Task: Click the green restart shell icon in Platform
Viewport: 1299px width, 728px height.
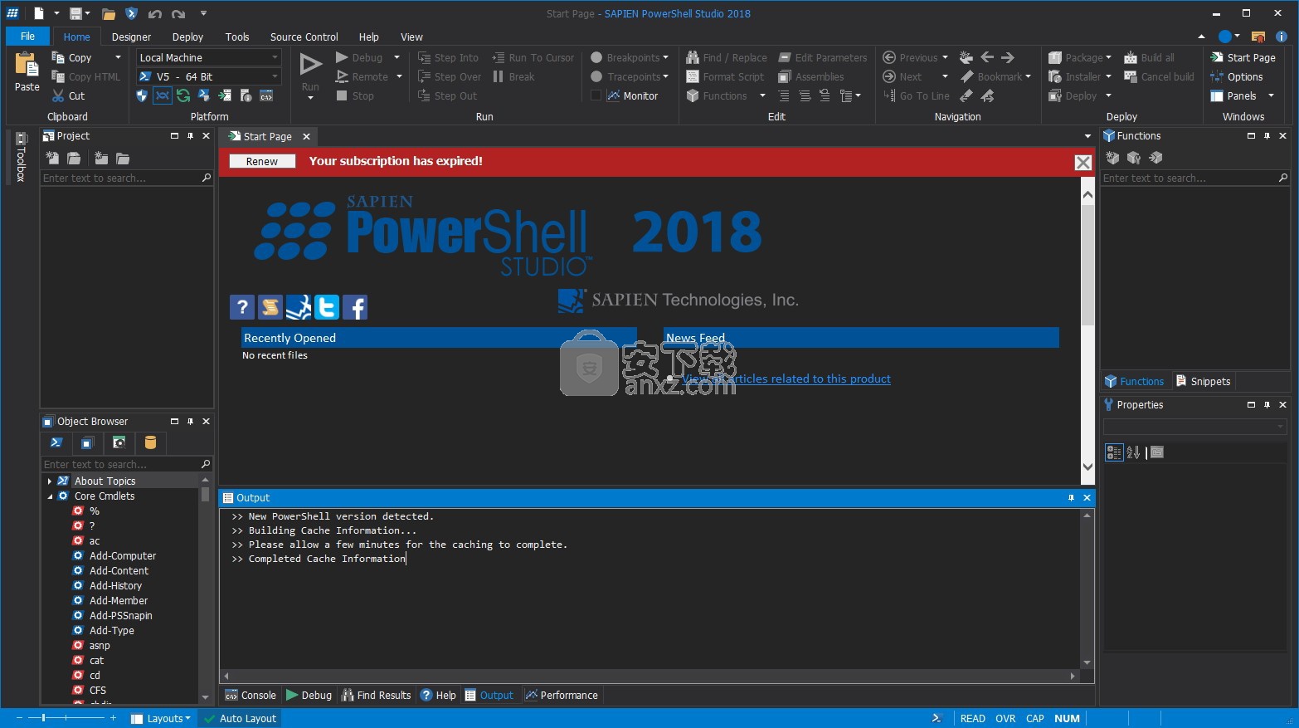Action: click(183, 96)
